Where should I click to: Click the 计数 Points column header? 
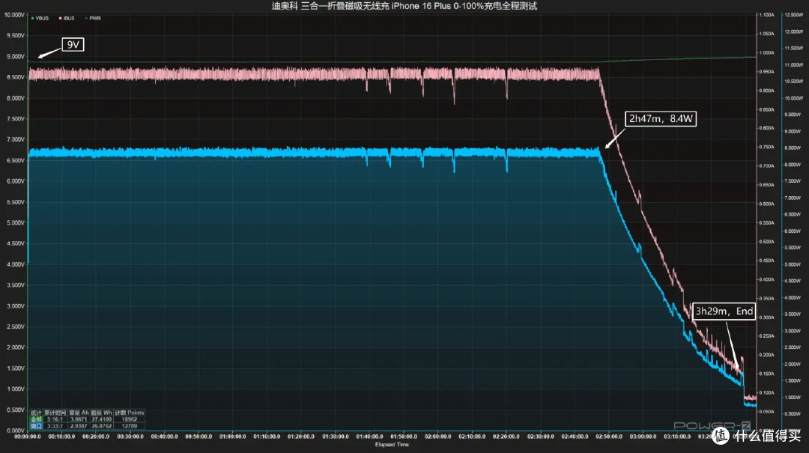(x=130, y=413)
